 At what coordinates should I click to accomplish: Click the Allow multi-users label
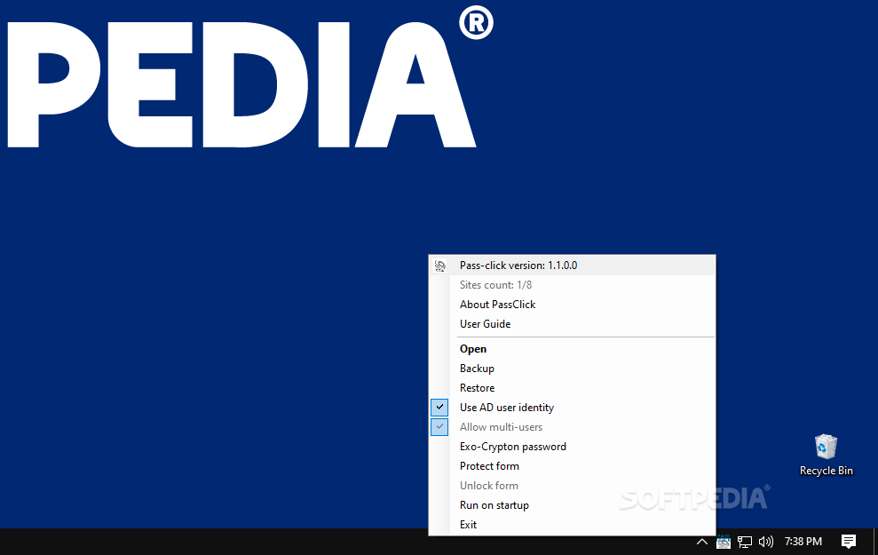coord(502,427)
